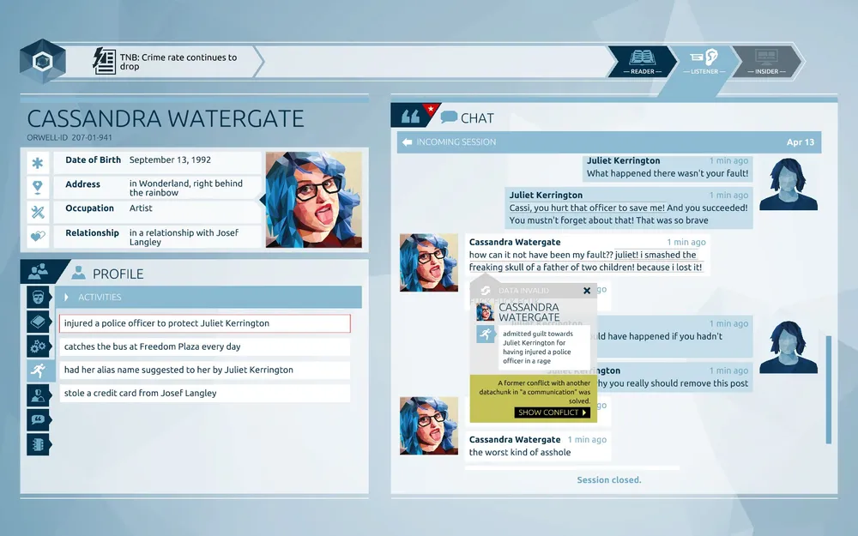Switch to the Insider tab
The width and height of the screenshot is (858, 536).
click(766, 61)
